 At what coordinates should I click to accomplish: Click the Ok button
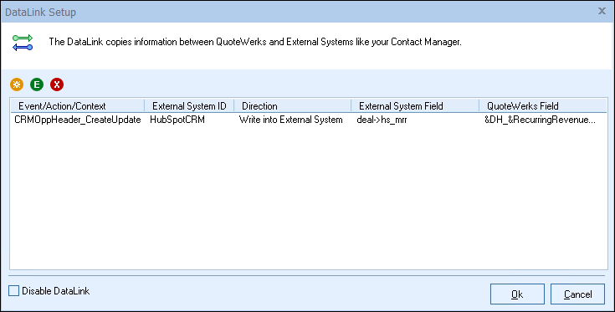[x=517, y=294]
